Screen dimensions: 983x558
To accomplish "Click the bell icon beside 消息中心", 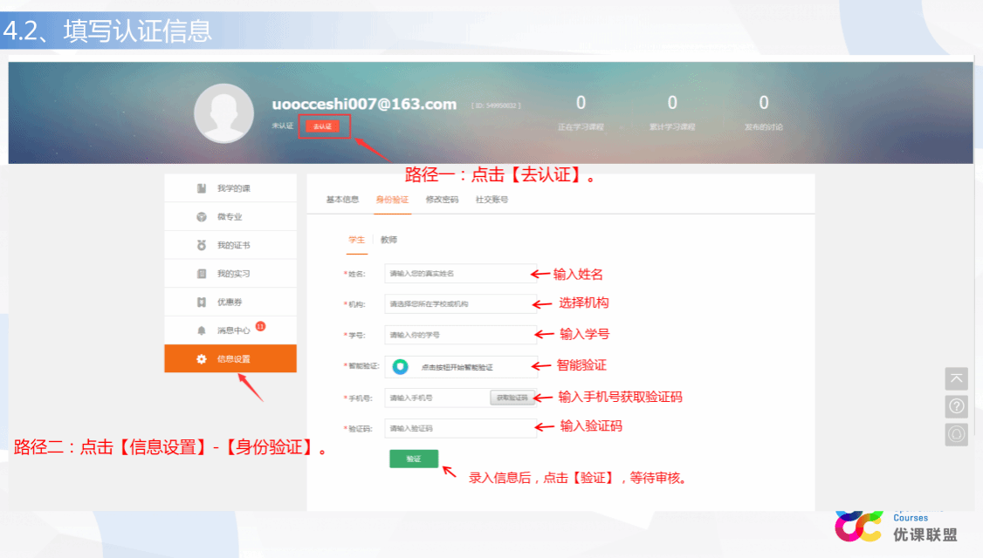I will 202,330.
